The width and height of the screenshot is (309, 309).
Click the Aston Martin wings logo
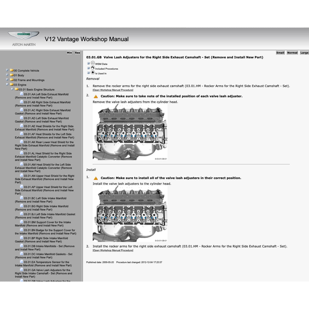click(x=23, y=35)
